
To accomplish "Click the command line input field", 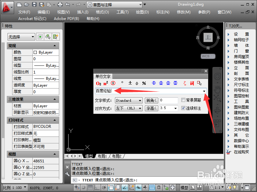I will 148,180.
